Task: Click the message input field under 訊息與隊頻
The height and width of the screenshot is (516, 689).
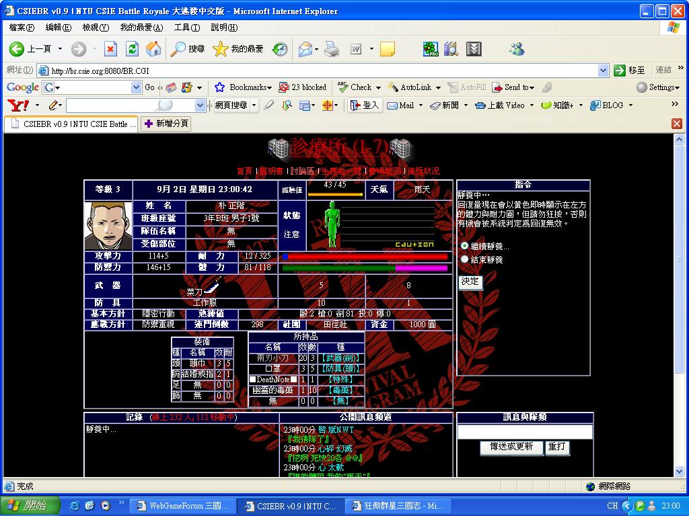Action: 525,432
